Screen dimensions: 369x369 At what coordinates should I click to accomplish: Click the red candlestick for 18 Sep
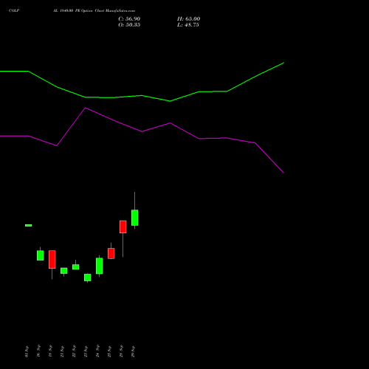[52, 260]
